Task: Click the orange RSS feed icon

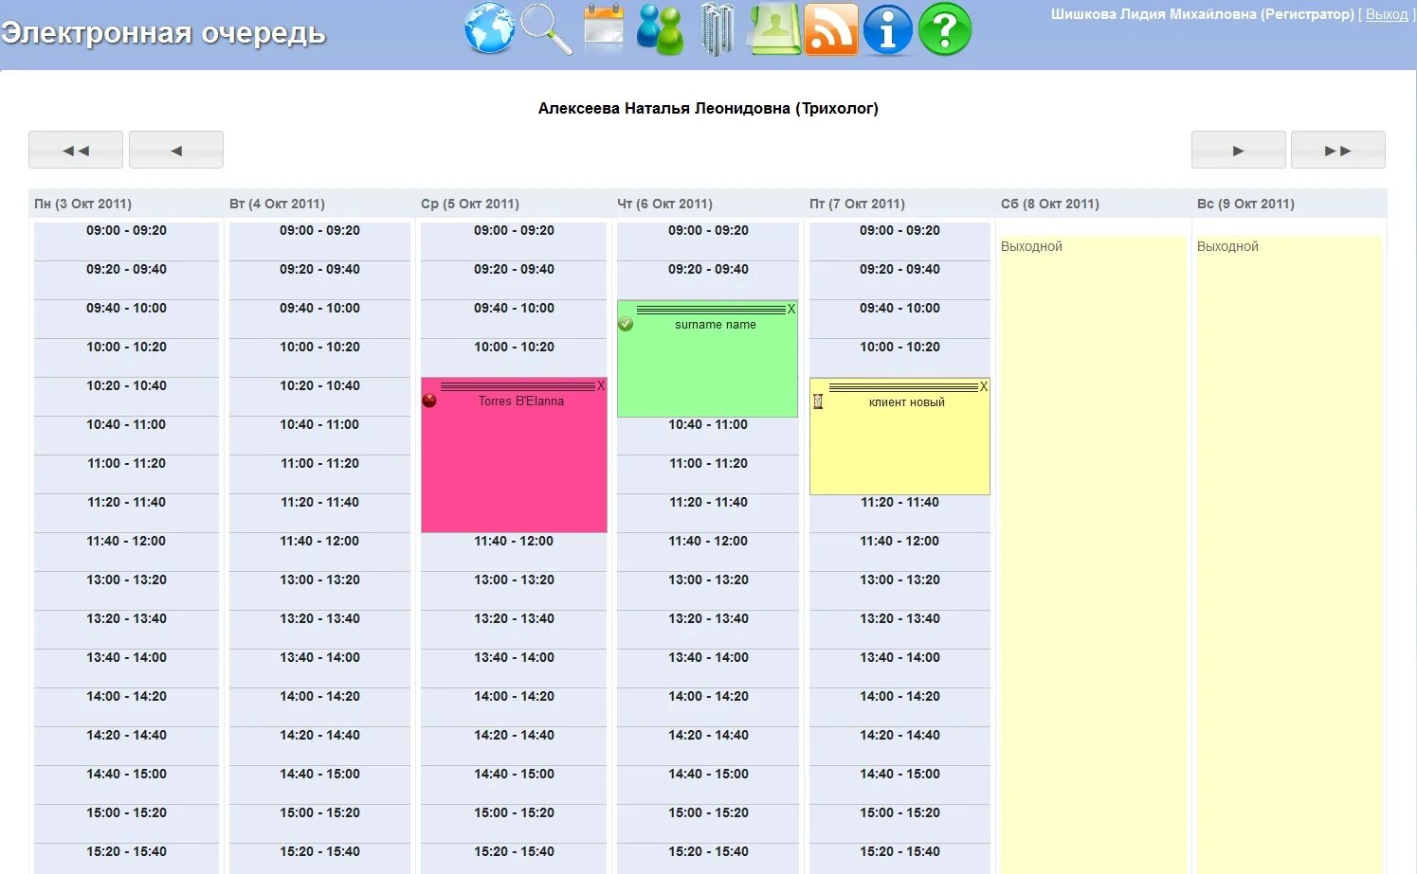Action: pos(831,29)
